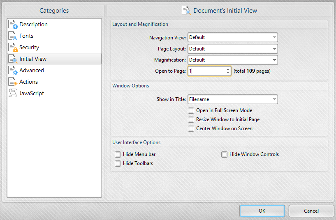Screen dimensions: 336x220
Task: Click the Advanced gear document icon
Action: 13,71
